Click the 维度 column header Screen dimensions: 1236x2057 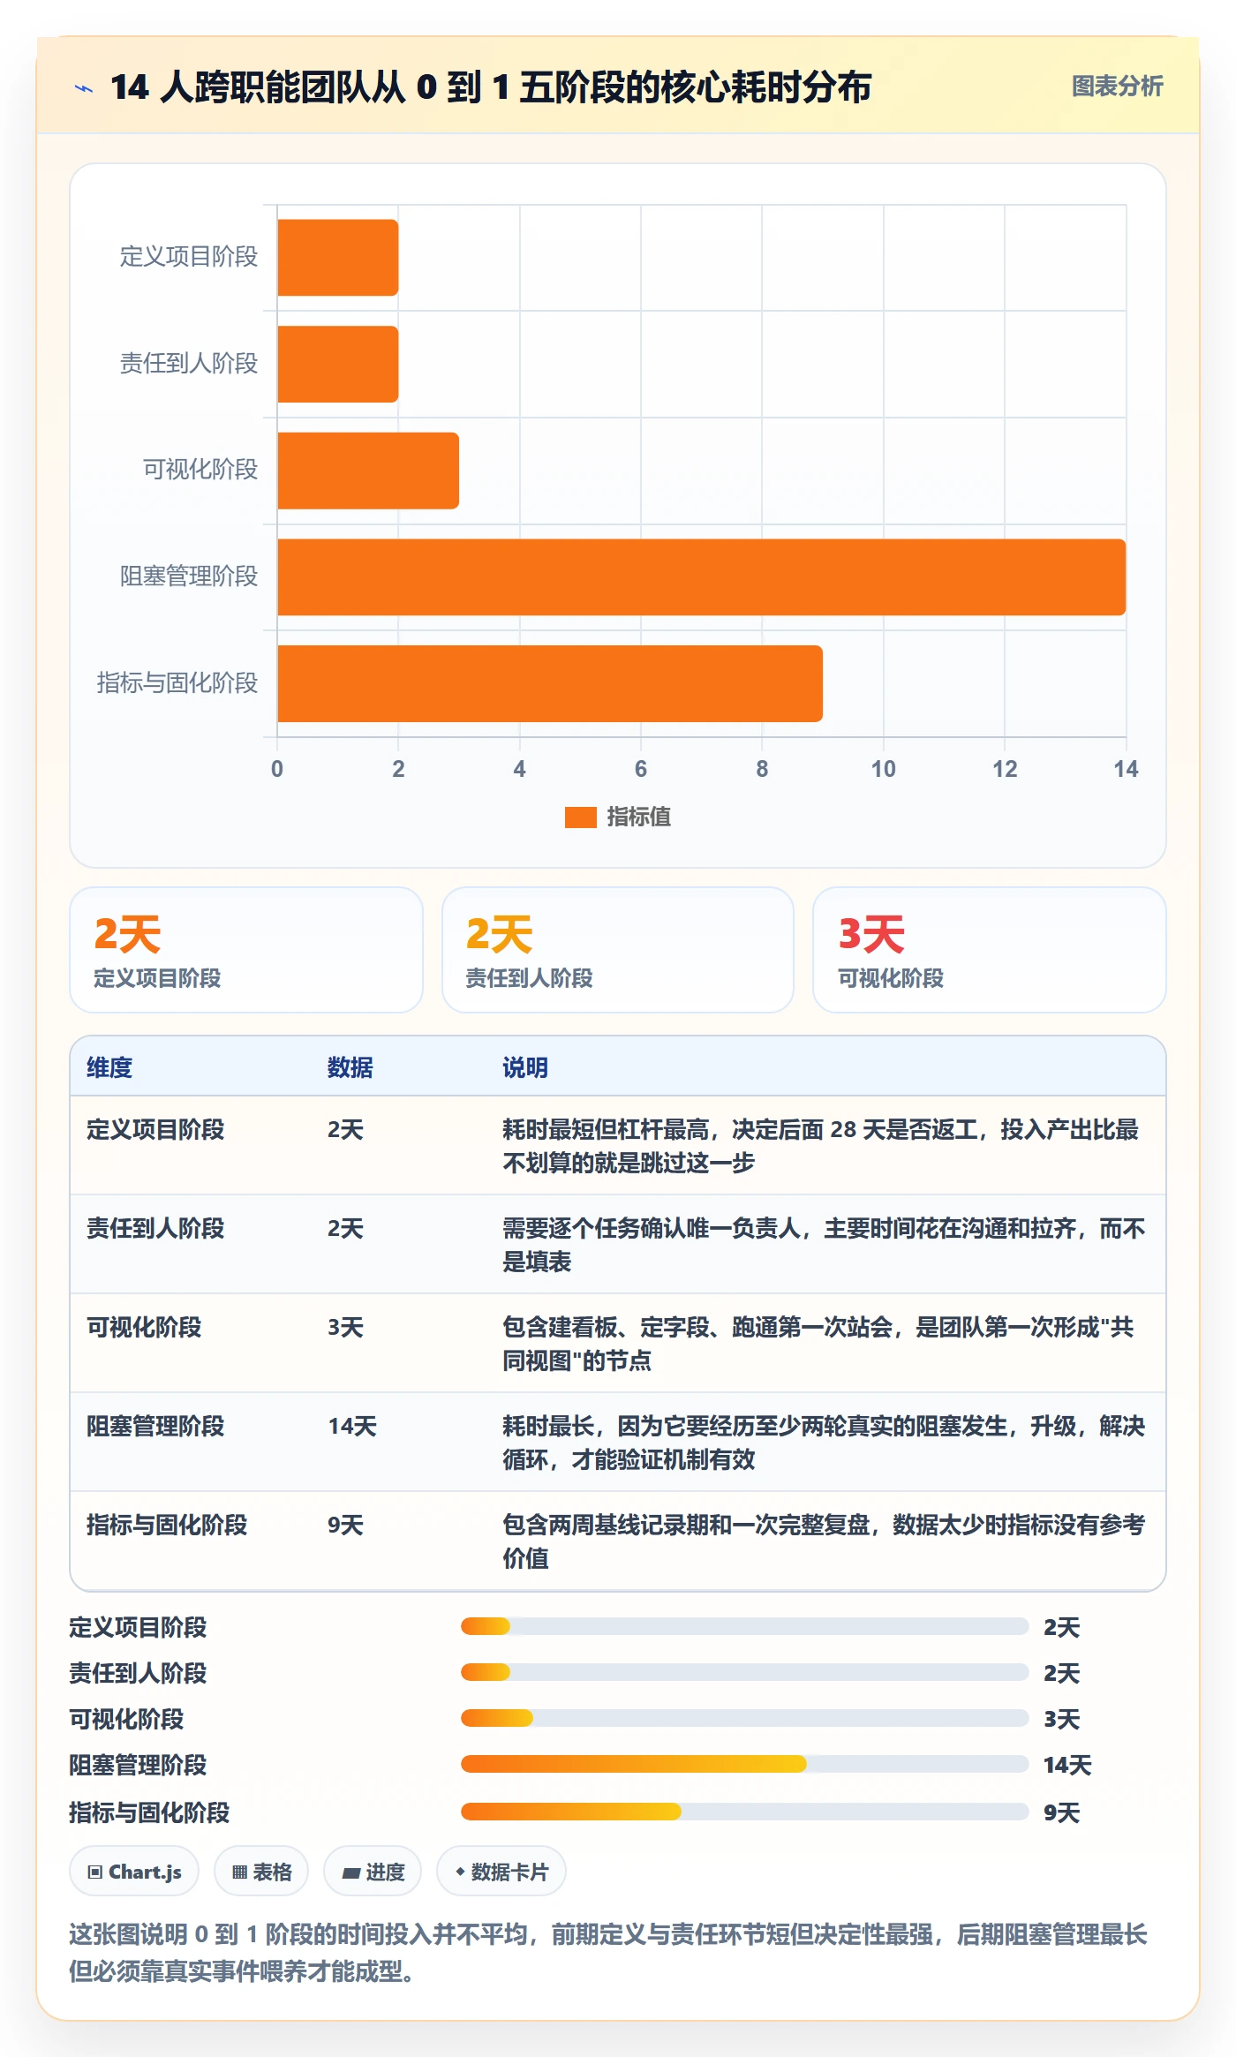pyautogui.click(x=109, y=1067)
